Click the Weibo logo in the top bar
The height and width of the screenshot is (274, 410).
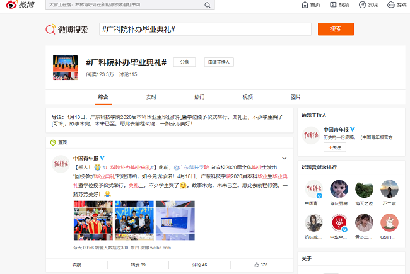(x=20, y=5)
